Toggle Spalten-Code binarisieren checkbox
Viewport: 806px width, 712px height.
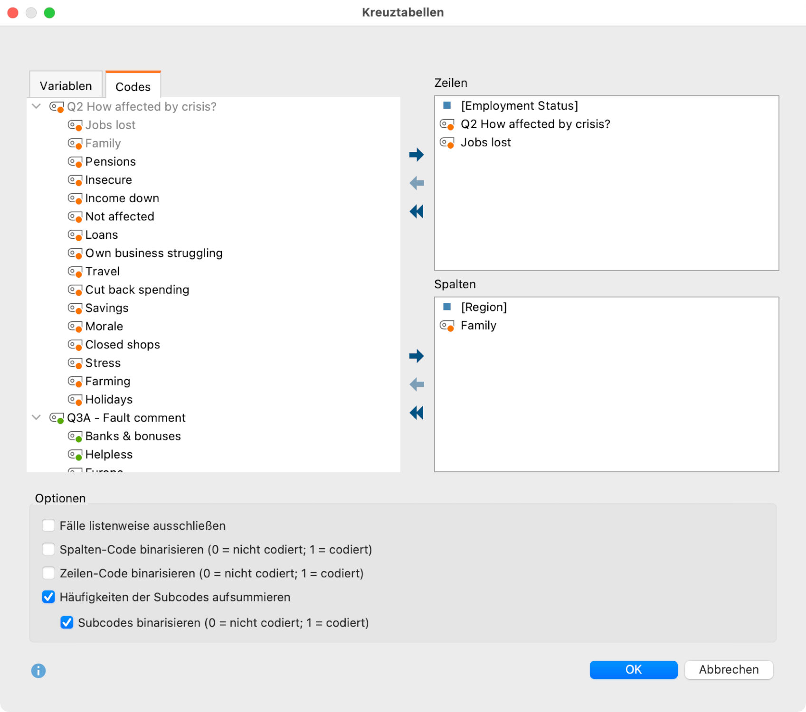click(48, 549)
